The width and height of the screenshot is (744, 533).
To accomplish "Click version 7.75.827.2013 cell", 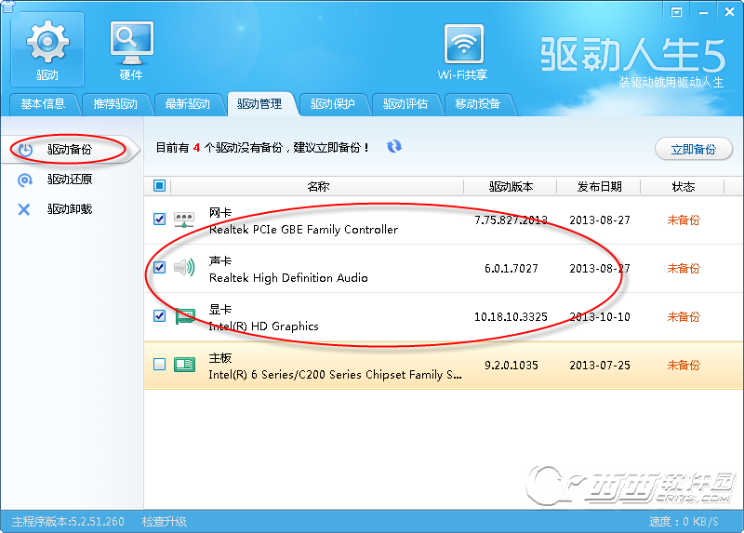I will pyautogui.click(x=511, y=220).
